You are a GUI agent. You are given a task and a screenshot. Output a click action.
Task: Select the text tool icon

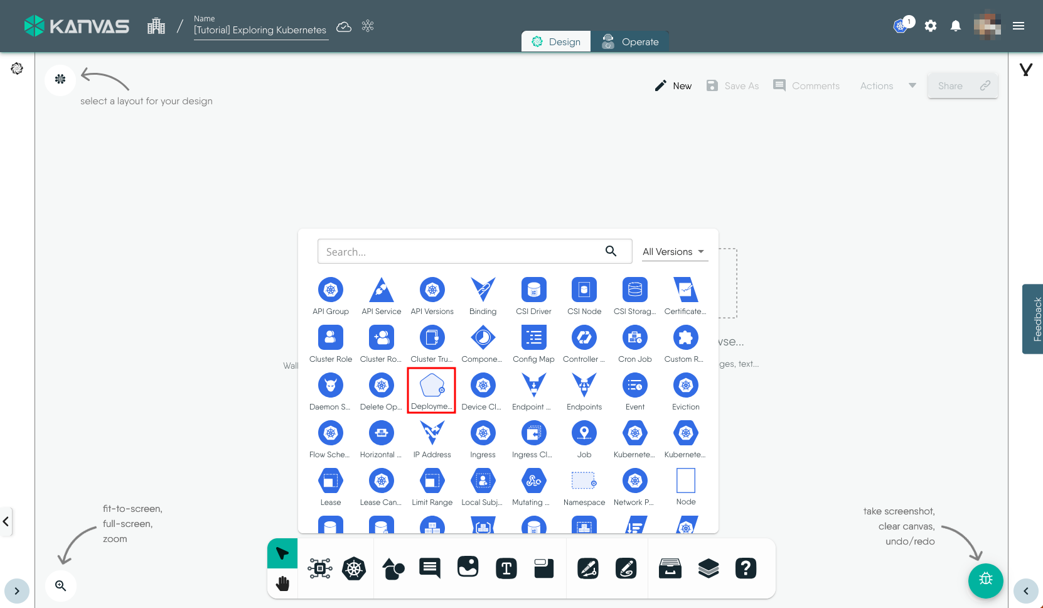[x=506, y=568]
